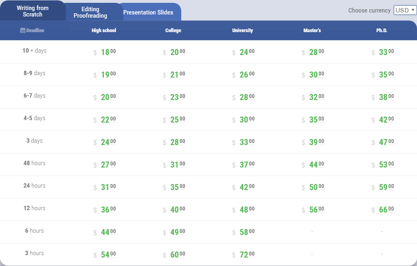Image resolution: width=417 pixels, height=266 pixels.
Task: Choose Master's 6-7 days price $32.00
Action: coord(313,97)
